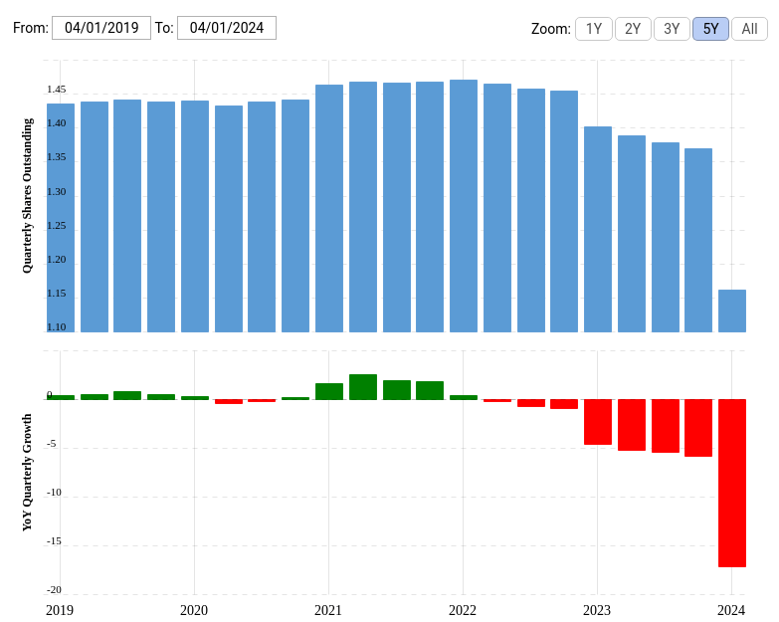Click the first blue 2019 shares bar

pos(61,218)
